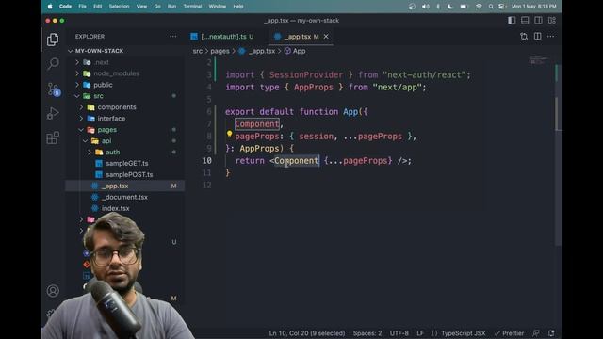Open the Run and Debug view

pyautogui.click(x=53, y=114)
